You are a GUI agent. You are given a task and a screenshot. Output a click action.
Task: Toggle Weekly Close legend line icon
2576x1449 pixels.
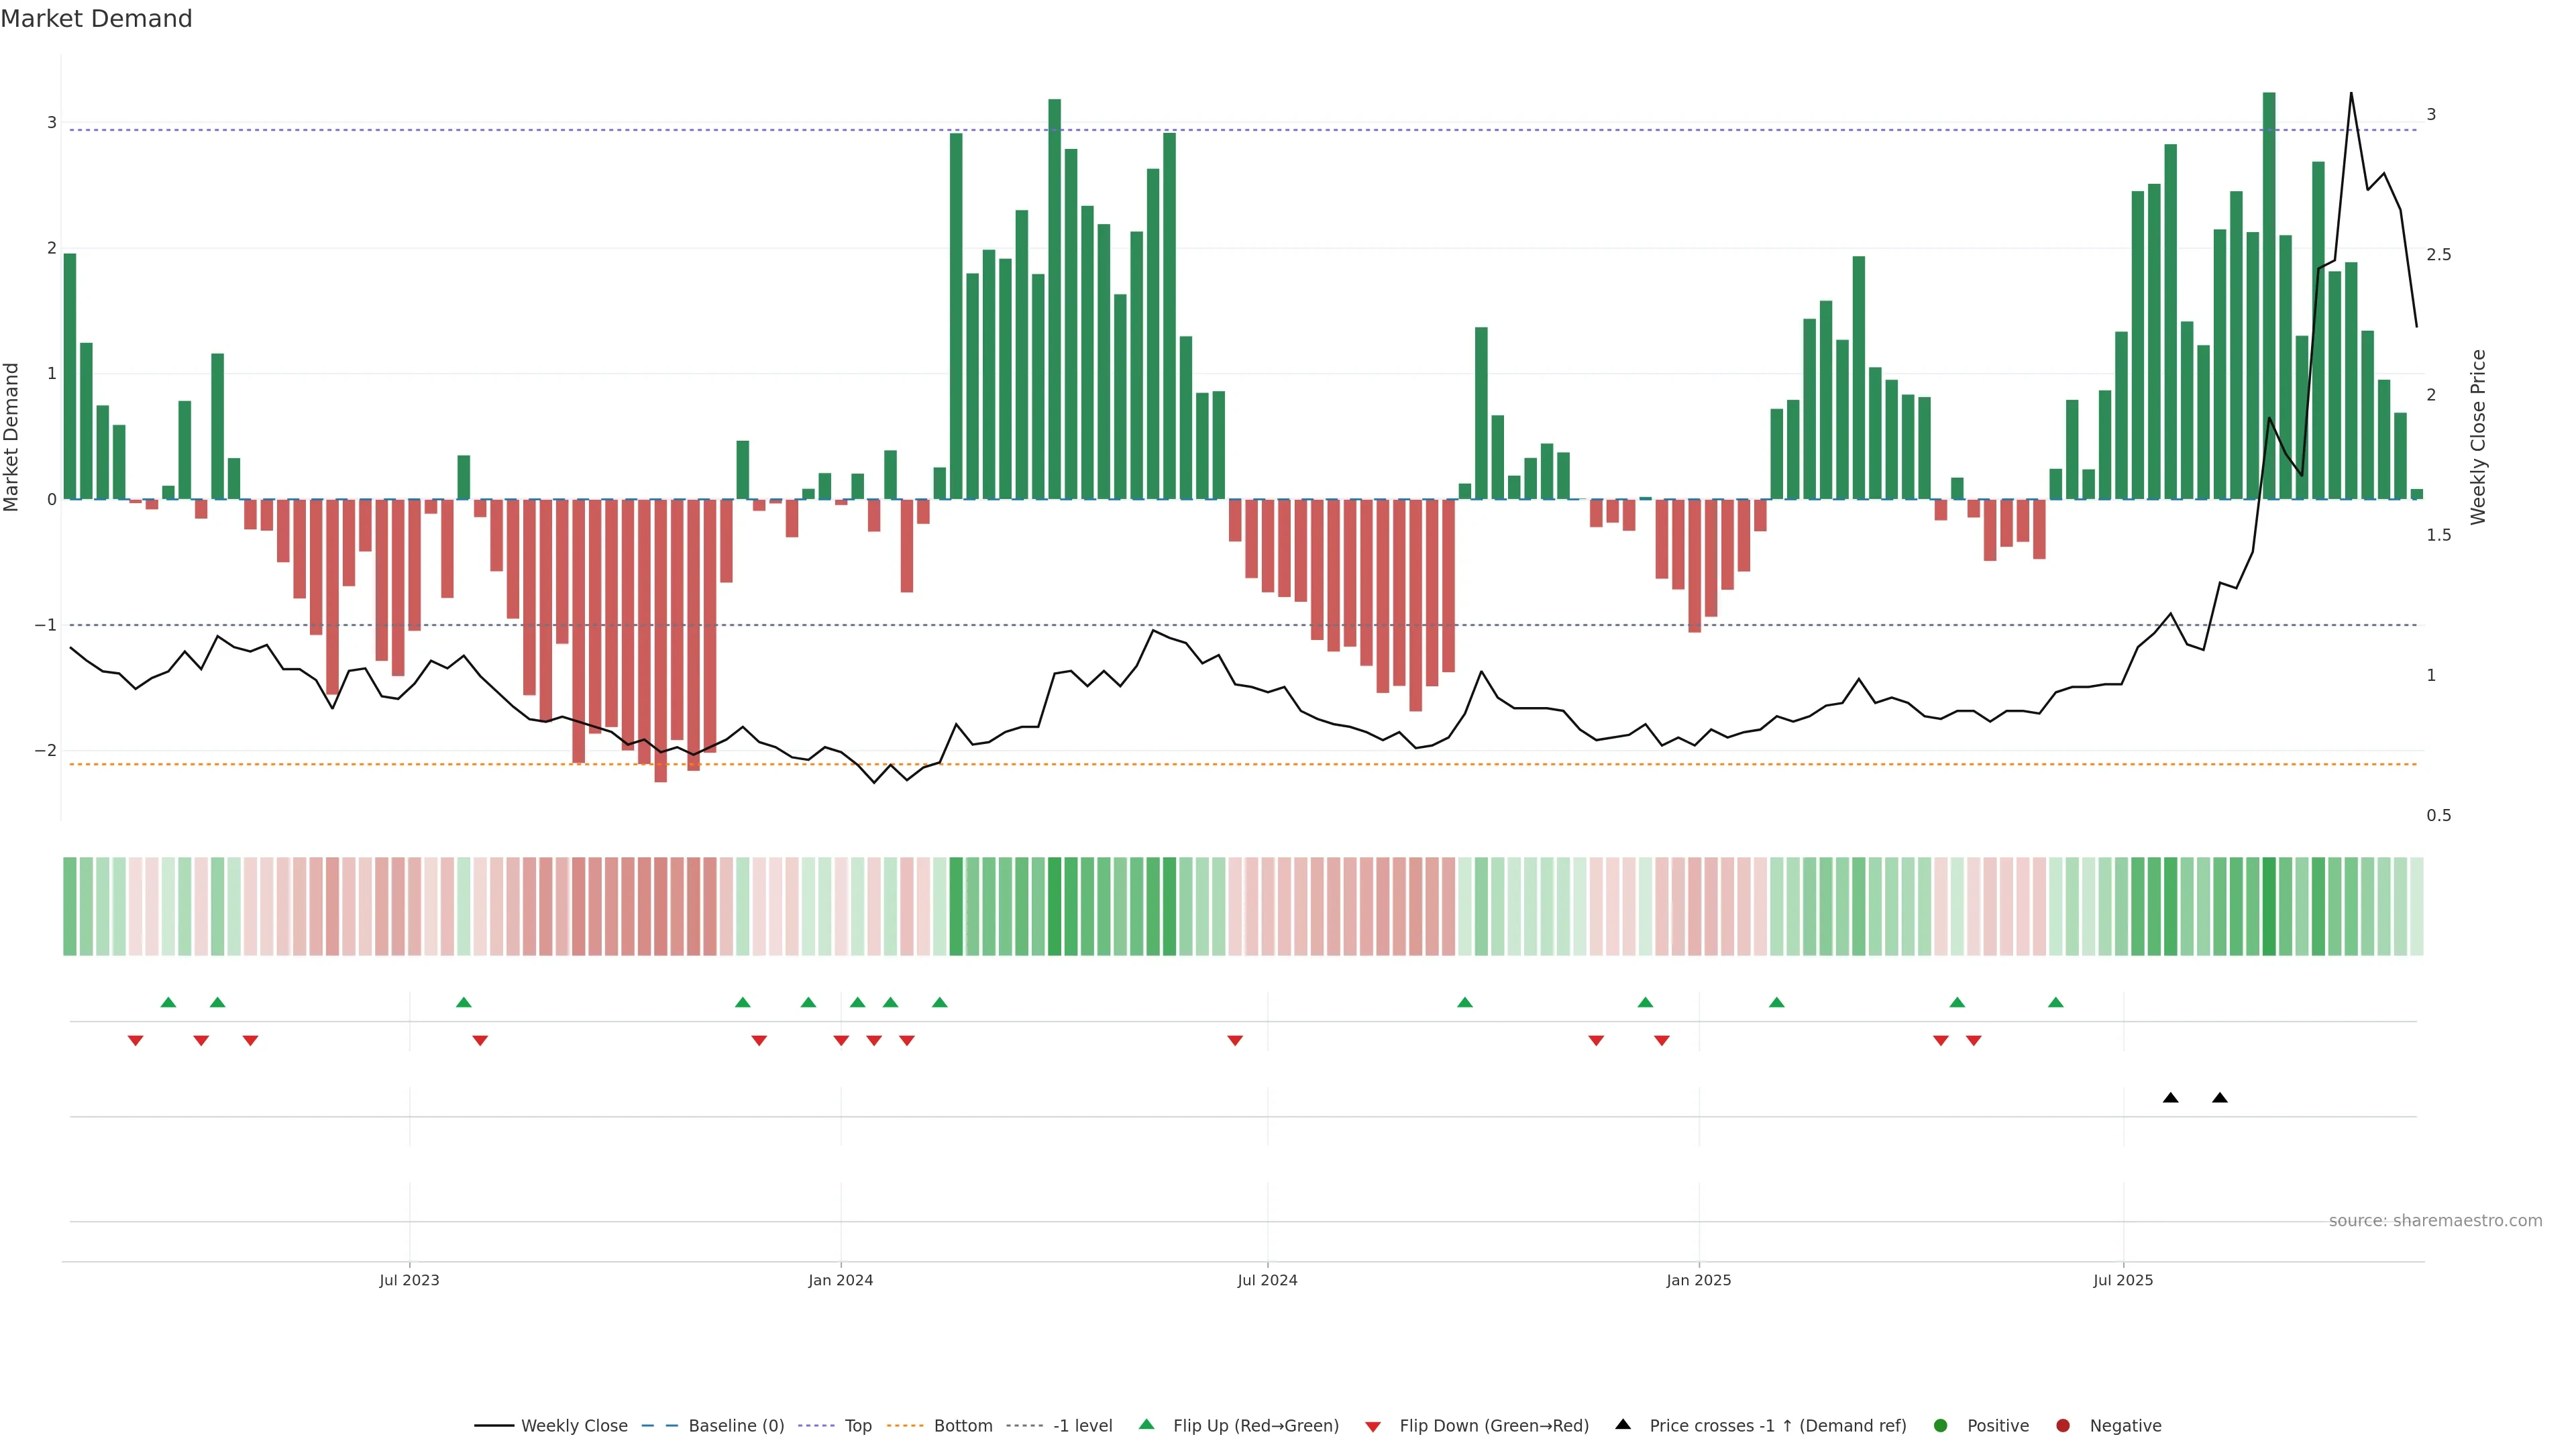click(x=494, y=1425)
